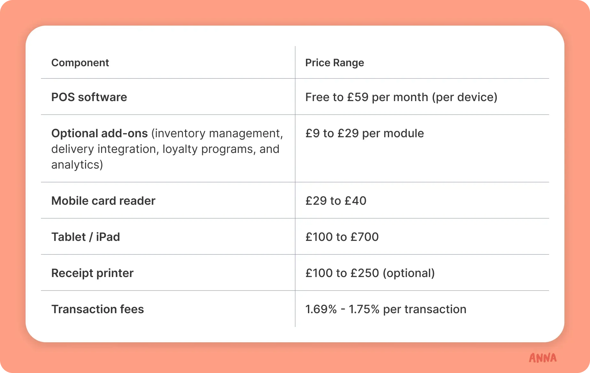Click the £9 to £29 per module price
590x373 pixels.
tap(365, 133)
